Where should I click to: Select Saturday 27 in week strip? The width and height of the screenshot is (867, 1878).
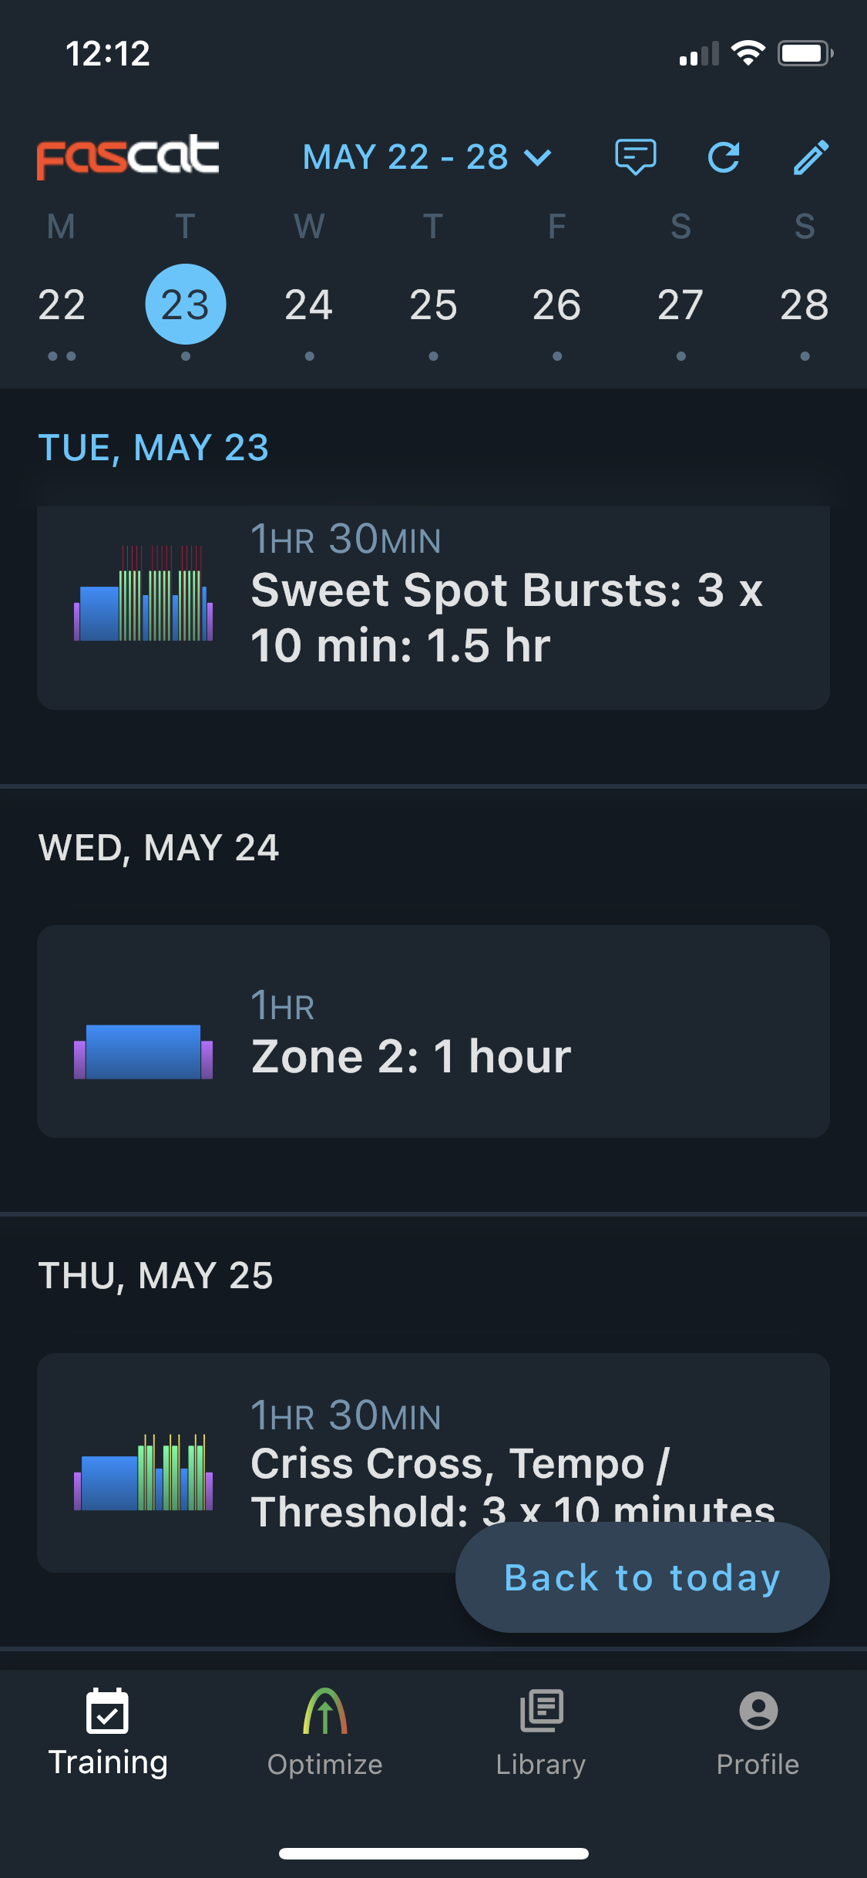(680, 305)
